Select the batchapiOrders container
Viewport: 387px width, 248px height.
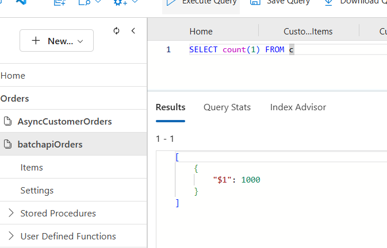click(x=73, y=144)
